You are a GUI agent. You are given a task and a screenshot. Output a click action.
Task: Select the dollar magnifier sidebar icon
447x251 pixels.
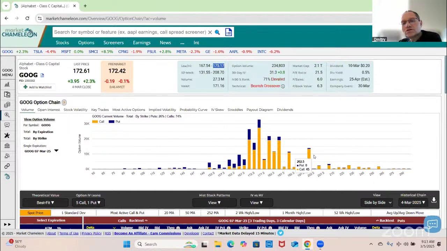7,115
